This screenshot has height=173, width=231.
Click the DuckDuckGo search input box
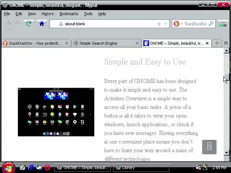[196, 24]
